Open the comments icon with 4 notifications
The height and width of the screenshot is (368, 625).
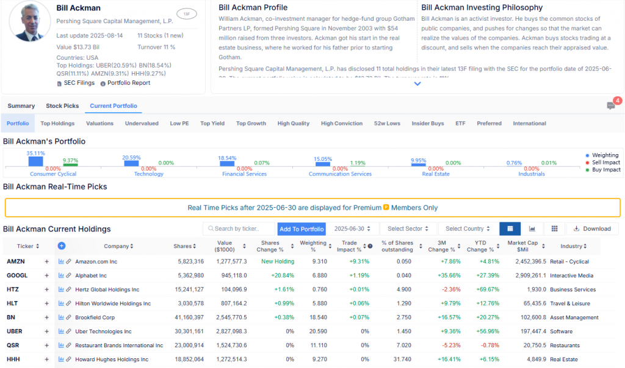tap(611, 105)
